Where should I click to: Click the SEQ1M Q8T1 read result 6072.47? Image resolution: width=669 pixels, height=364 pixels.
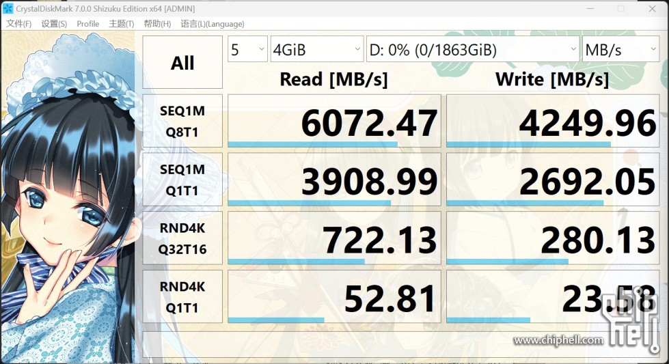coord(335,121)
